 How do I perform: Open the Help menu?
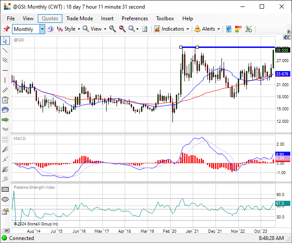pyautogui.click(x=187, y=19)
